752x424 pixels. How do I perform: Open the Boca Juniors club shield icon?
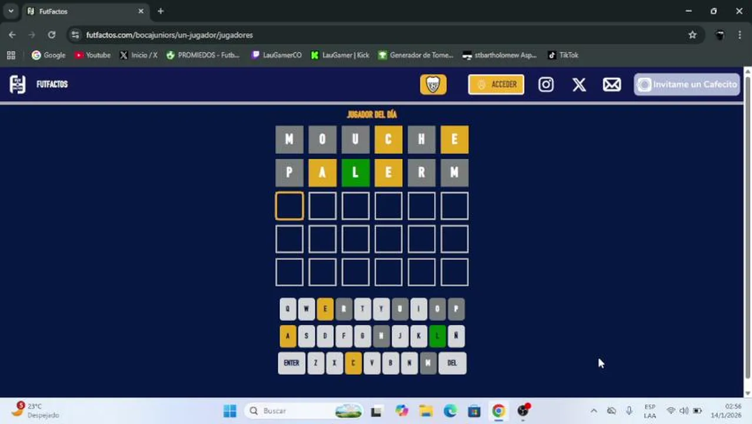pyautogui.click(x=433, y=84)
